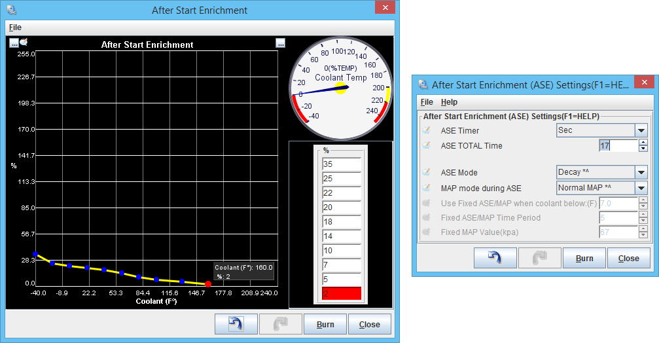659x343 pixels.
Task: Click Close button in ASE Settings dialog
Action: coord(629,258)
